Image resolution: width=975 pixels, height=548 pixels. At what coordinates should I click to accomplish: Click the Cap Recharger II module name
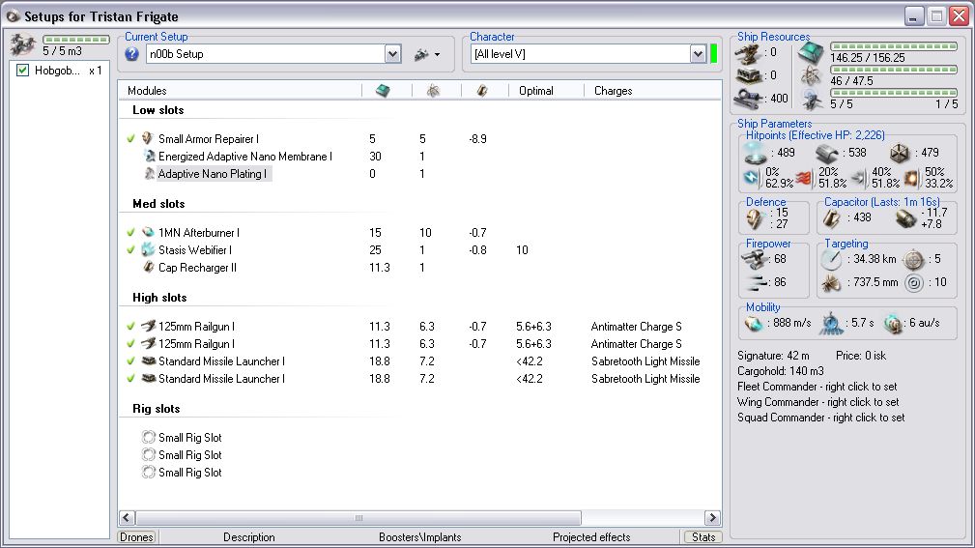click(197, 268)
